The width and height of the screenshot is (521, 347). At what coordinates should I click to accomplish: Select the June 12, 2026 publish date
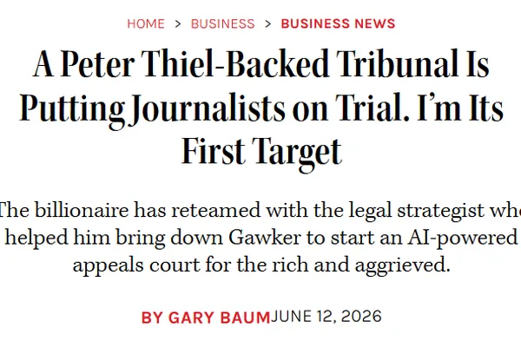pos(326,317)
